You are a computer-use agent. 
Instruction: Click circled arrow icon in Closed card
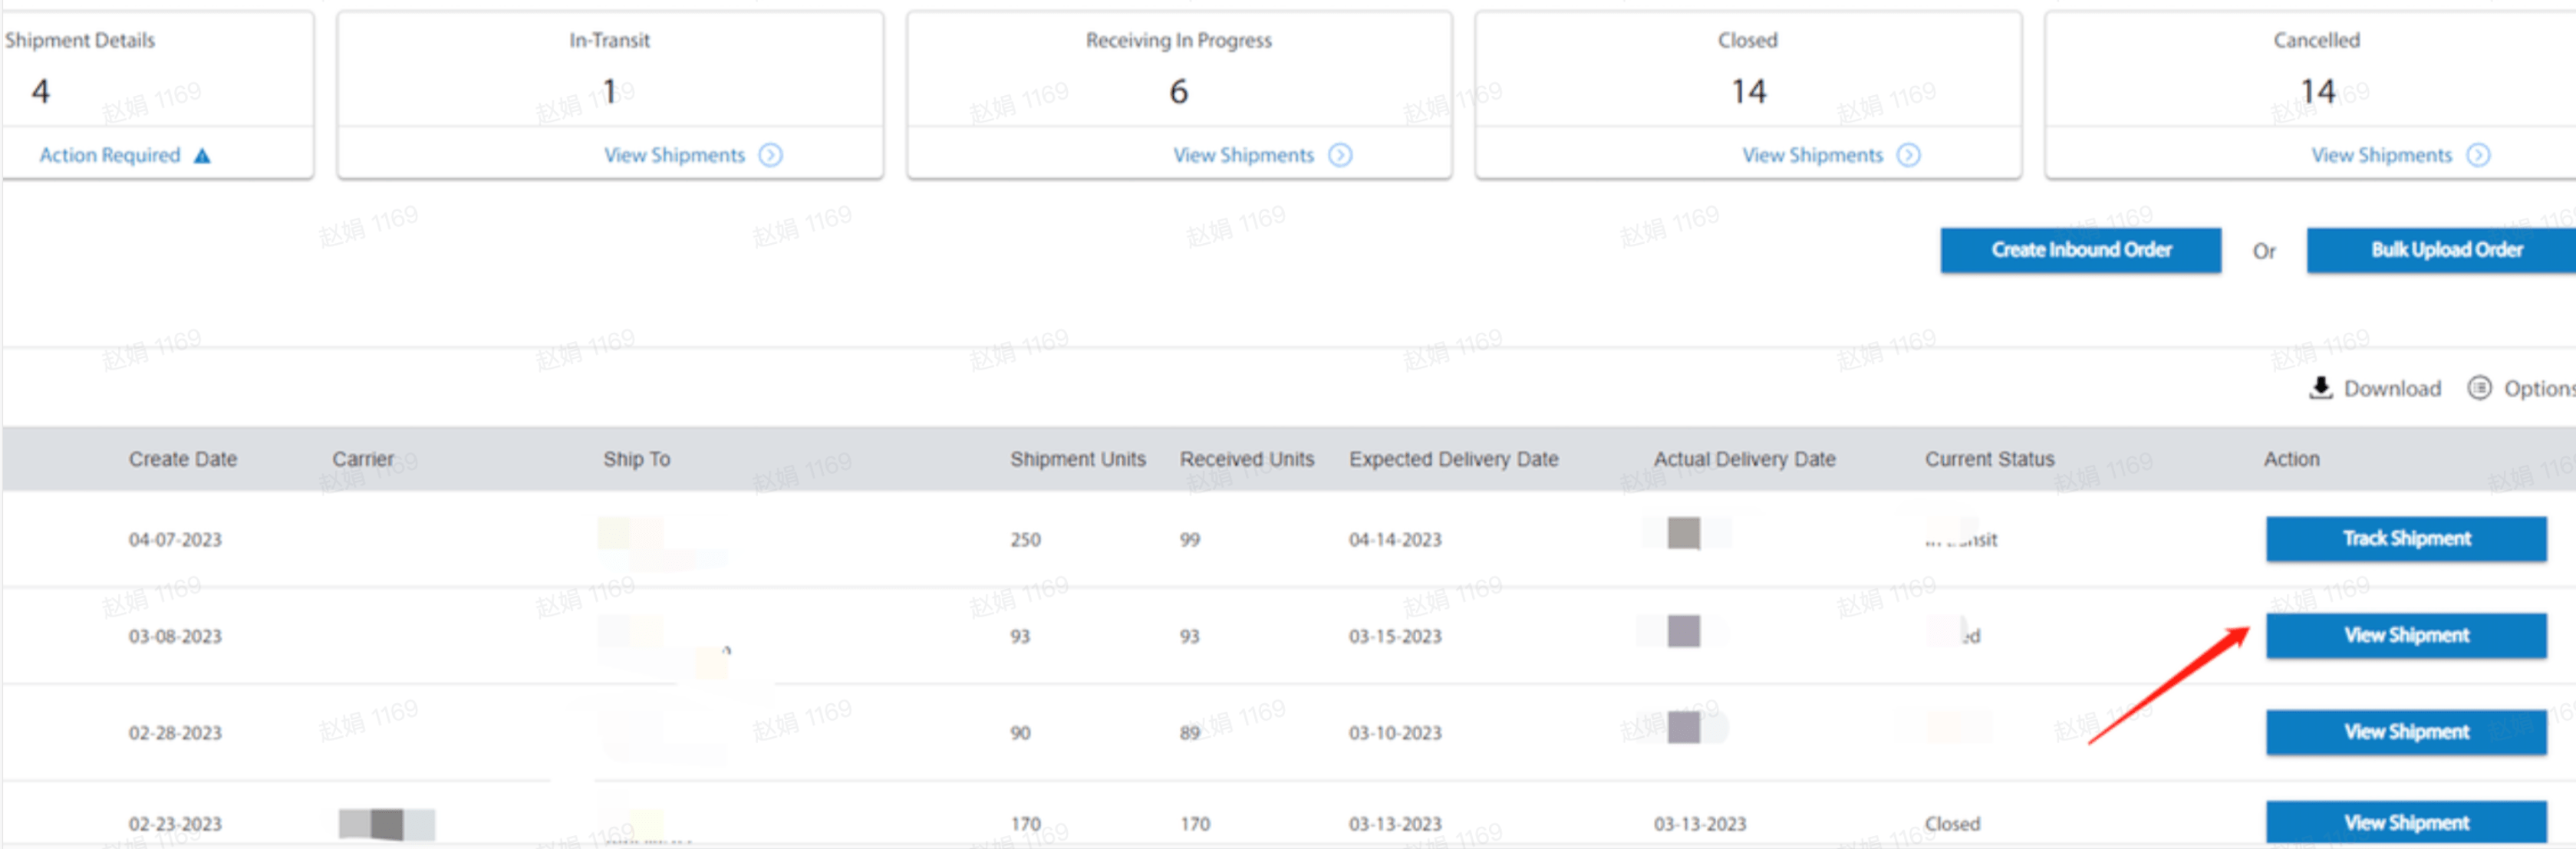pos(1908,155)
